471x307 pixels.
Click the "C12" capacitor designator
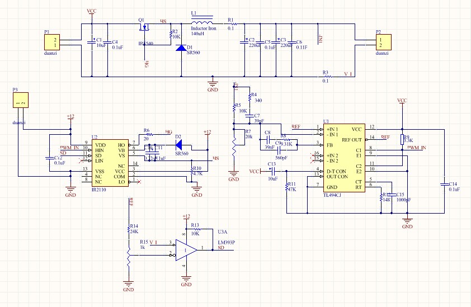[58, 158]
